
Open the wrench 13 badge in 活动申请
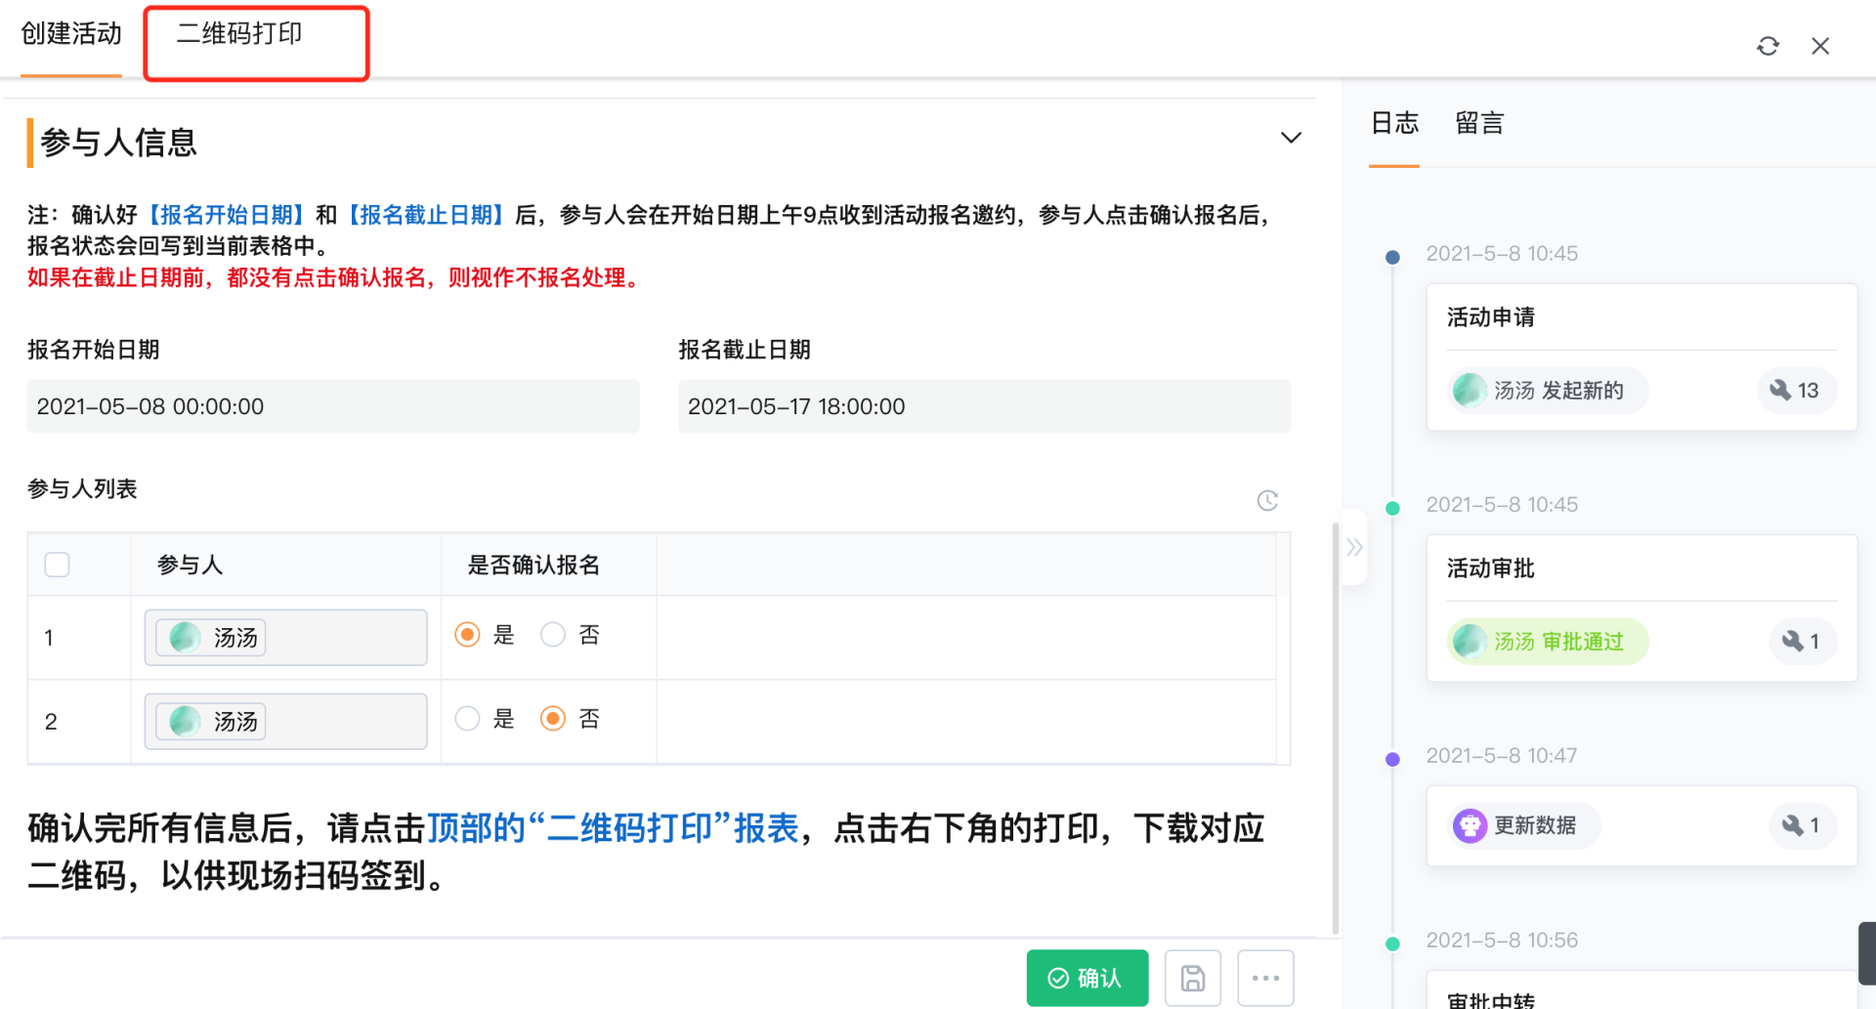coord(1796,391)
